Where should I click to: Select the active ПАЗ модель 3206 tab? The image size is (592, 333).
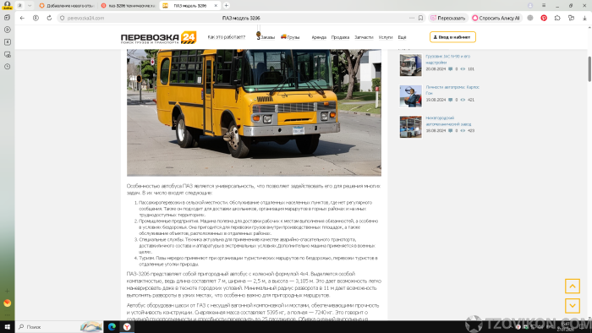pyautogui.click(x=190, y=6)
